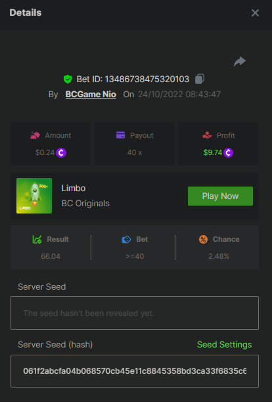Share this bet using the arrow icon
The height and width of the screenshot is (402, 272).
(x=240, y=62)
